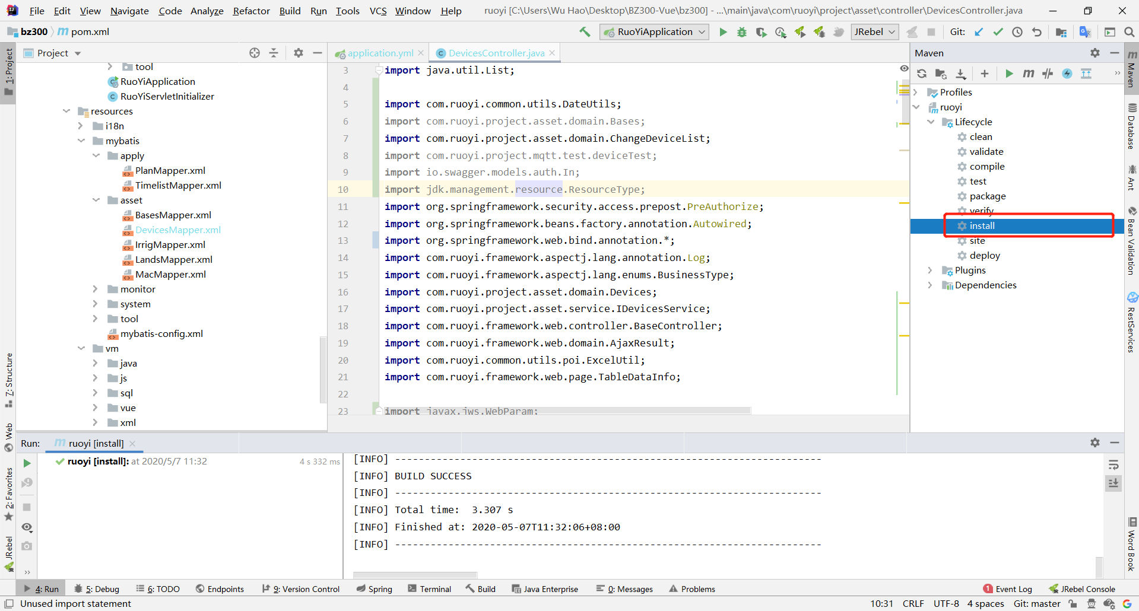
Task: Select Maven package lifecycle goal
Action: pyautogui.click(x=988, y=196)
